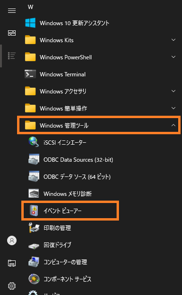Open the user account icon
The image size is (182, 295).
coord(12,240)
